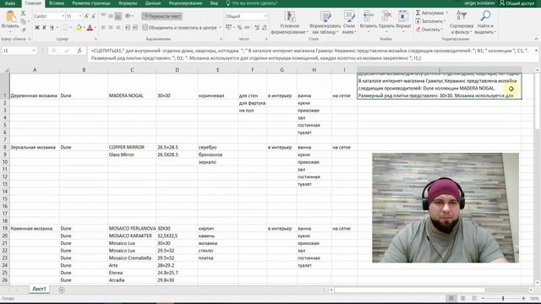Open the Borders tool in the font group

pos(65,28)
